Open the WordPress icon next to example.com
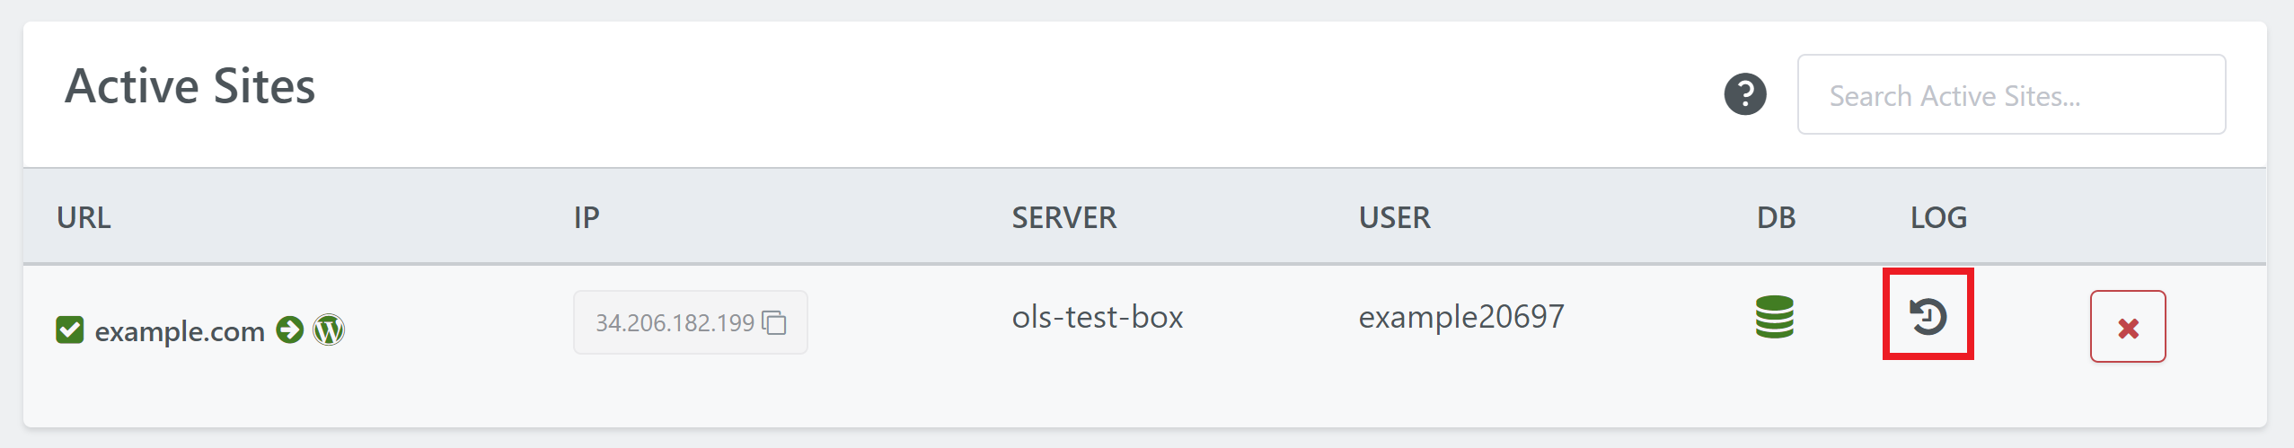The height and width of the screenshot is (448, 2294). pyautogui.click(x=329, y=330)
